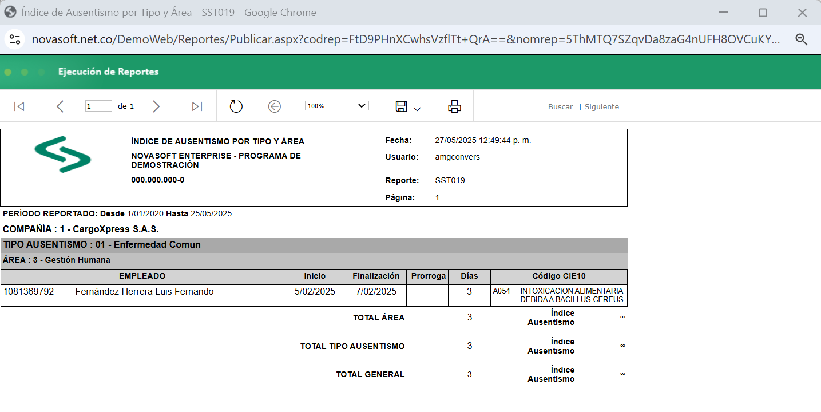Click the ÁREA : 3 - Gestión Humana row
Viewport: 821px width, 412px height.
(x=314, y=260)
